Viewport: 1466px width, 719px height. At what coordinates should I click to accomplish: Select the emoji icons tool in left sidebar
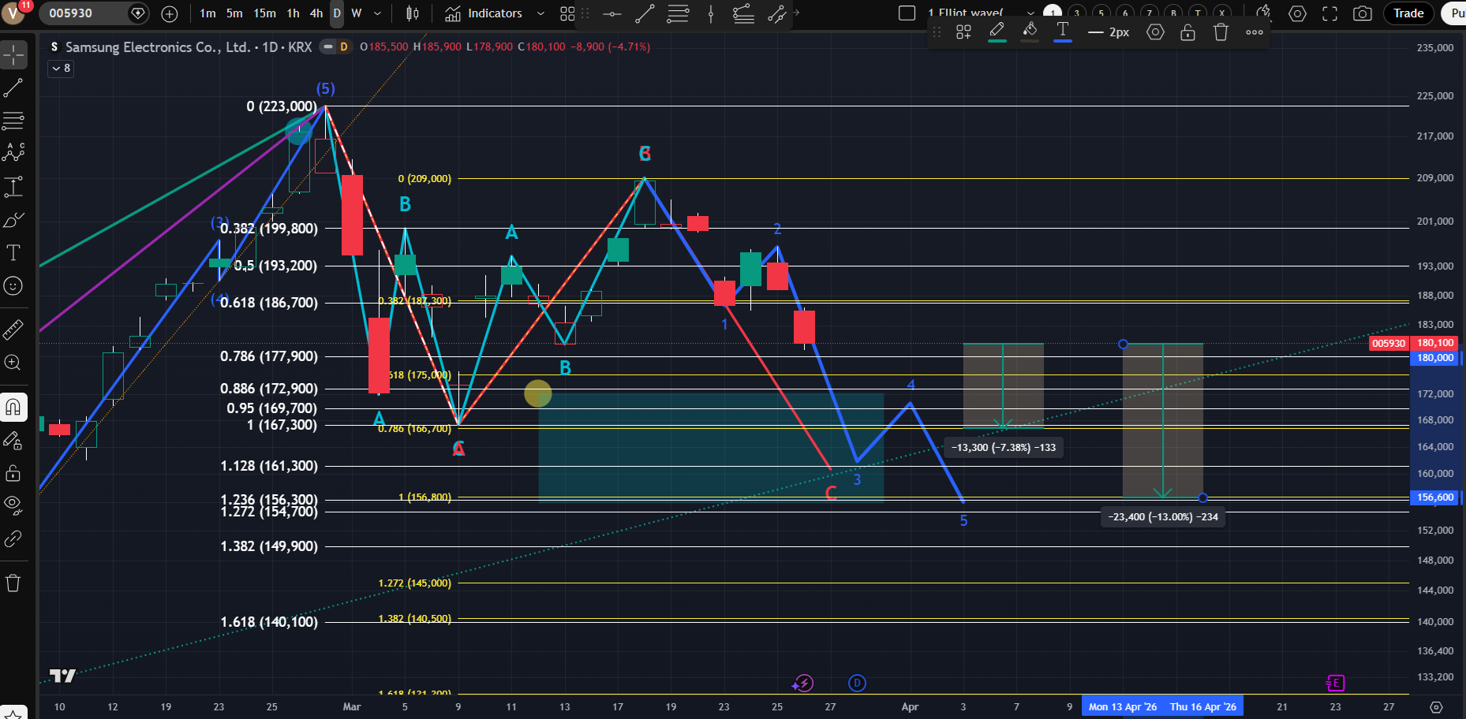(x=13, y=286)
